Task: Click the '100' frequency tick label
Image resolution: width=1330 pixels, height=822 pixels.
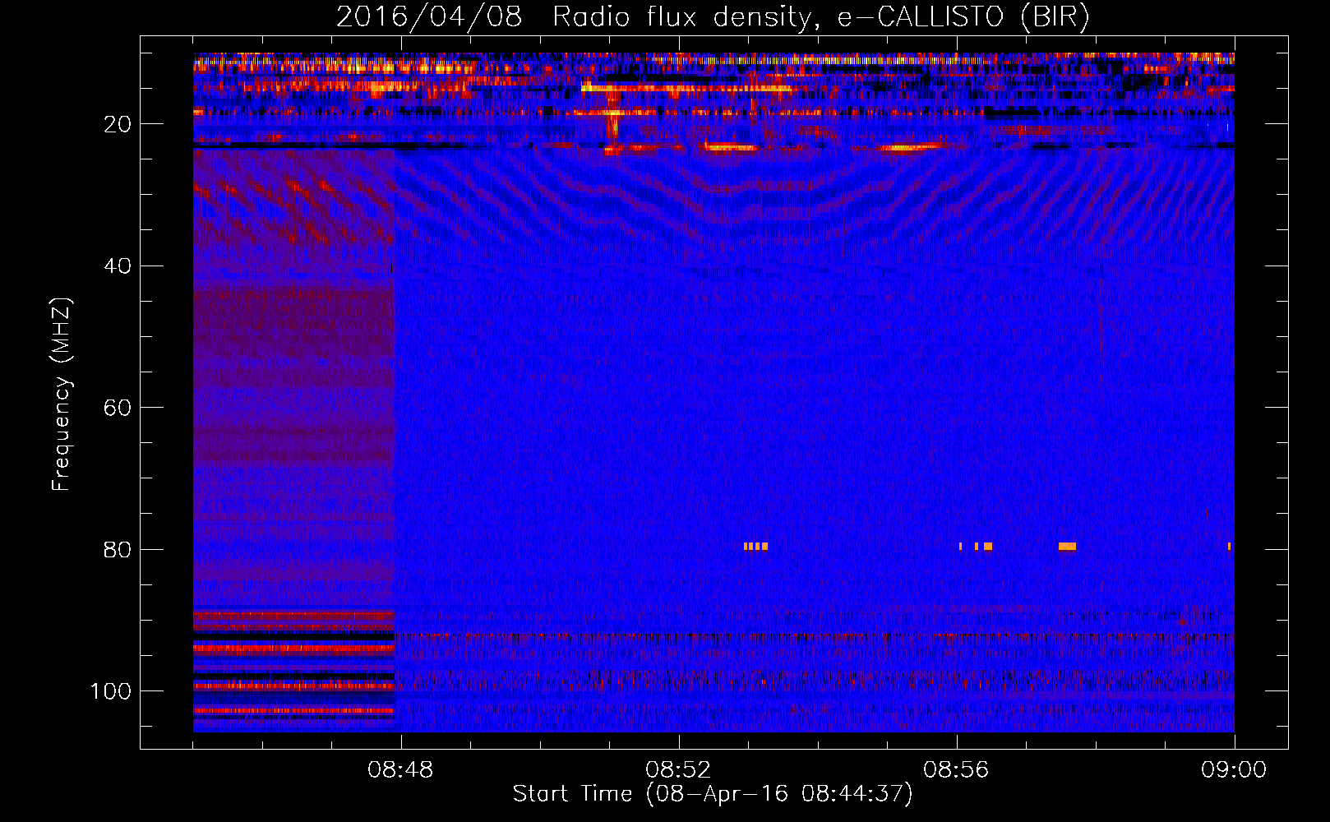Action: click(111, 691)
